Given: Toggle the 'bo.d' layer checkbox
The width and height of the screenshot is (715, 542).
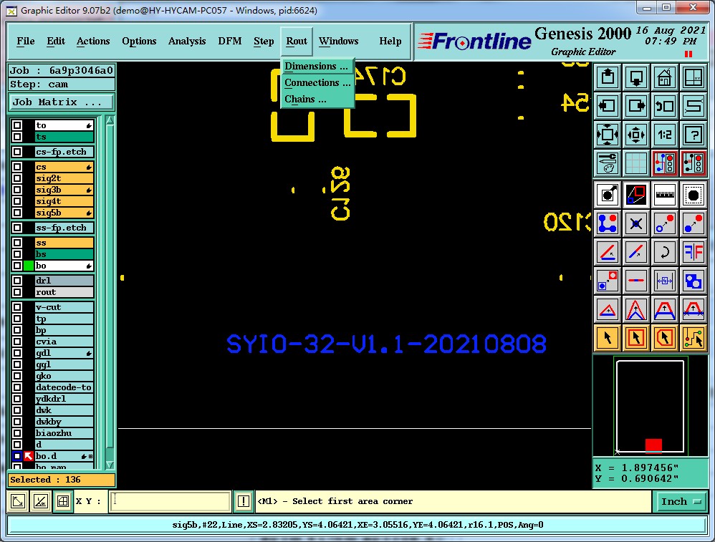Looking at the screenshot, I should click(17, 456).
